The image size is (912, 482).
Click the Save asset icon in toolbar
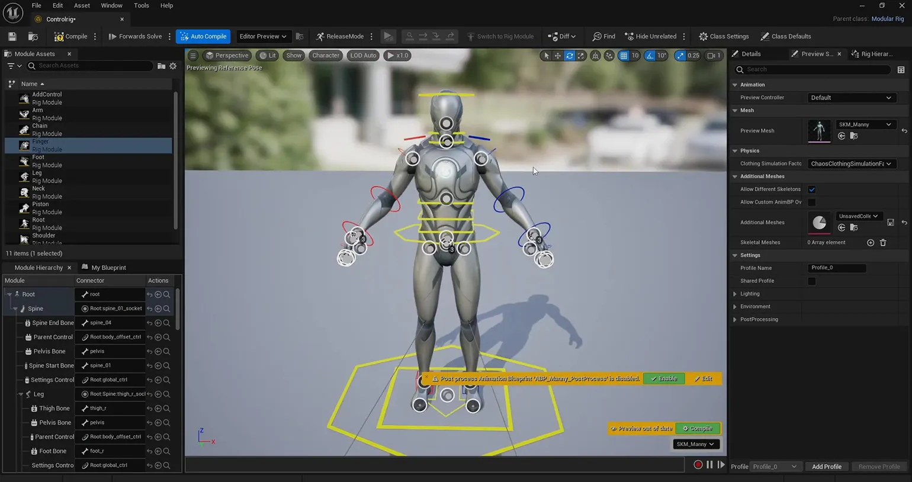pyautogui.click(x=12, y=37)
